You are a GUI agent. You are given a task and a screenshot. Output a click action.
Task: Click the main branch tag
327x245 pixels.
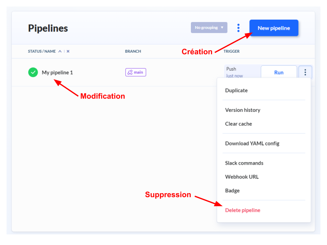coord(136,72)
